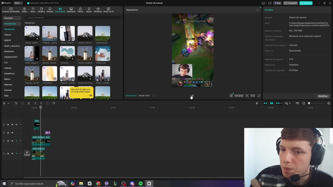This screenshot has height=187, width=333.
Task: Click the Exportar button
Action: coord(306,3)
